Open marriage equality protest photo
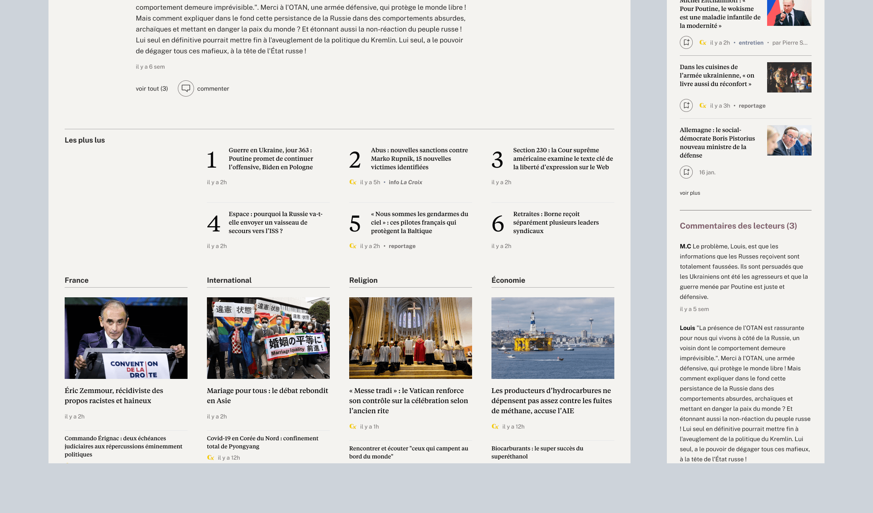 click(268, 338)
